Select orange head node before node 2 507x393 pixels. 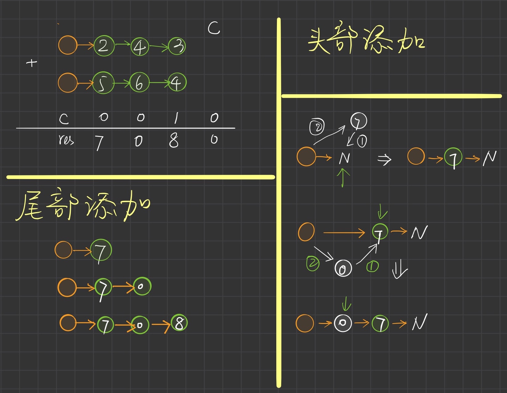[x=68, y=45]
